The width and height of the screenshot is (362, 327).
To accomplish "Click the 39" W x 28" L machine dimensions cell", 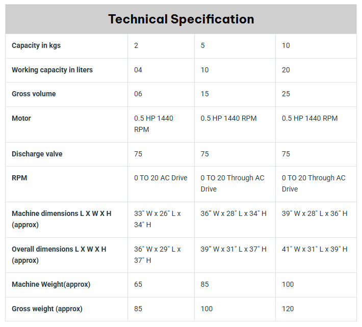I will tap(315, 213).
